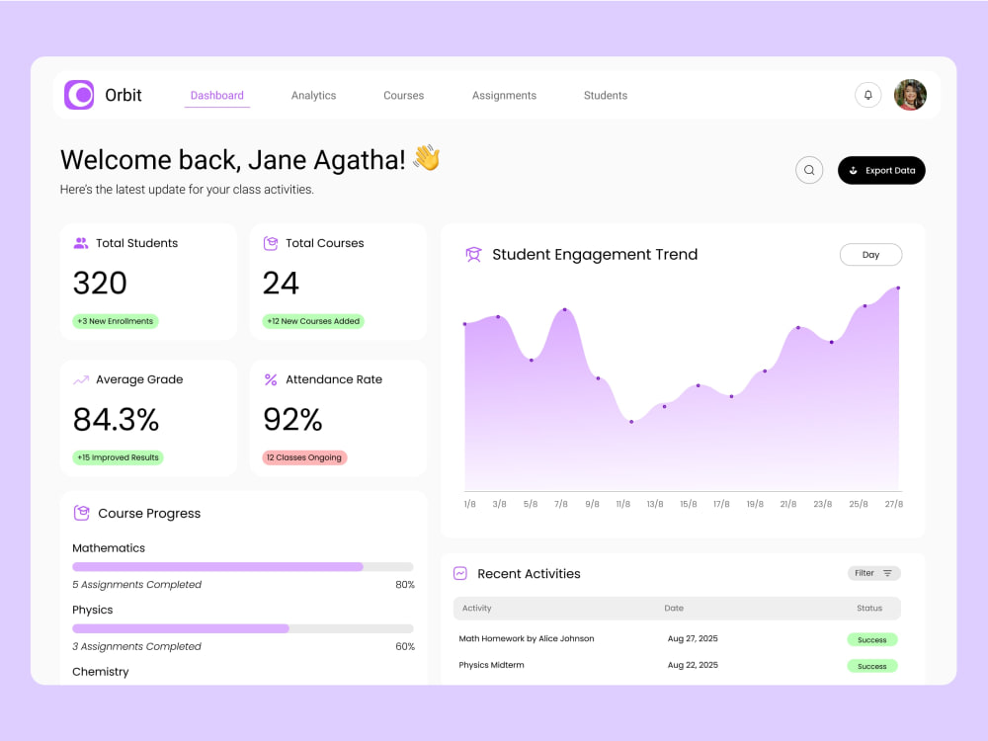Click the +12 New Courses Added badge
This screenshot has width=988, height=741.
313,321
